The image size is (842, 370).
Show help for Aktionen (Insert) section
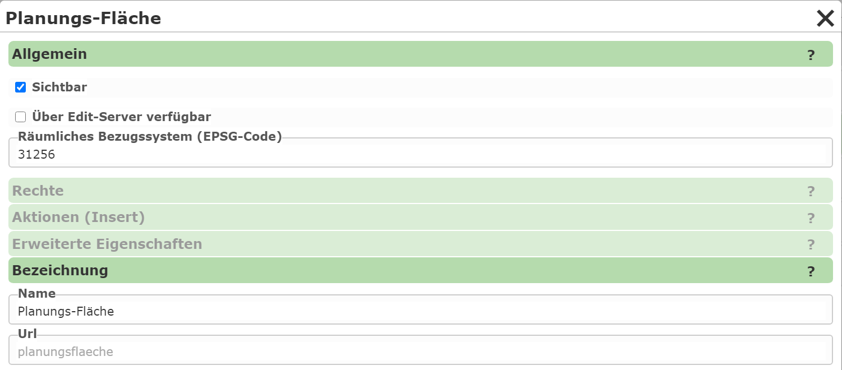tap(811, 218)
